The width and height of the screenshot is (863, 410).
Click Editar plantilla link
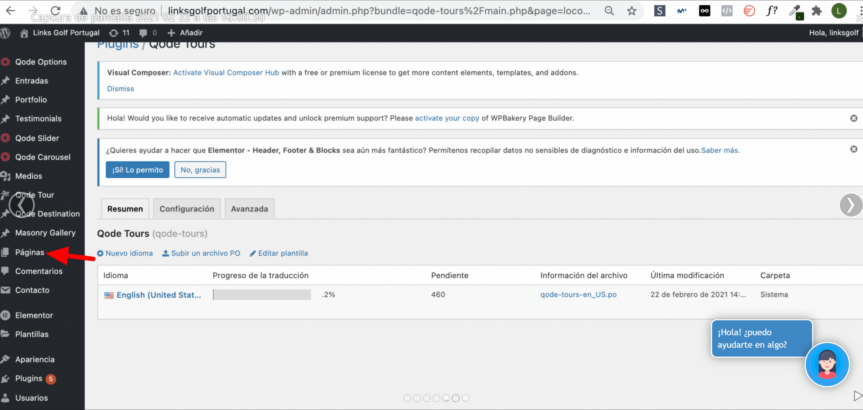(x=279, y=253)
